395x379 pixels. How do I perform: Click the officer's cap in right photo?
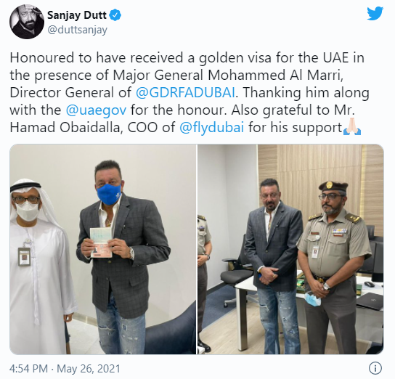pos(333,187)
